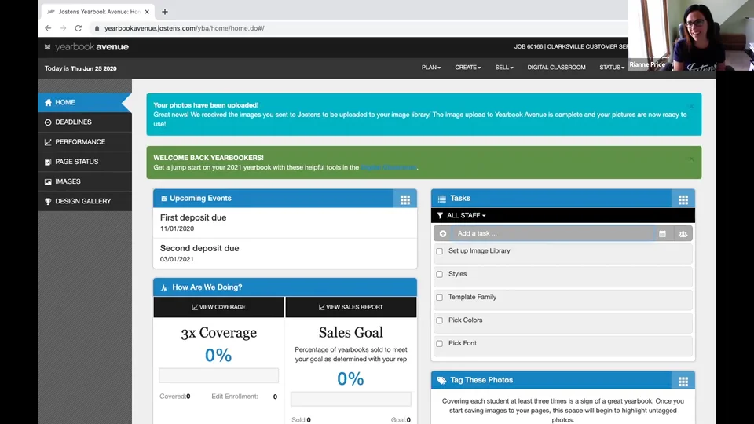
Task: Dismiss the Welcome Back green banner
Action: click(x=691, y=159)
